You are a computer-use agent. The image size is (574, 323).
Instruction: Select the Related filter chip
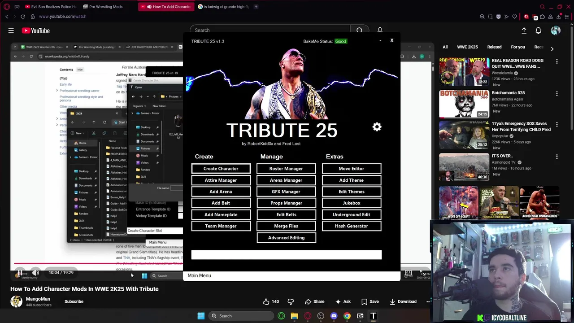tap(494, 47)
